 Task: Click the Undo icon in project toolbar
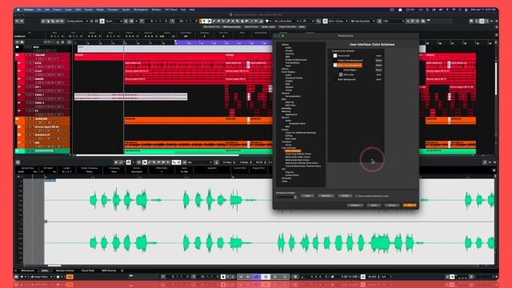coord(18,22)
